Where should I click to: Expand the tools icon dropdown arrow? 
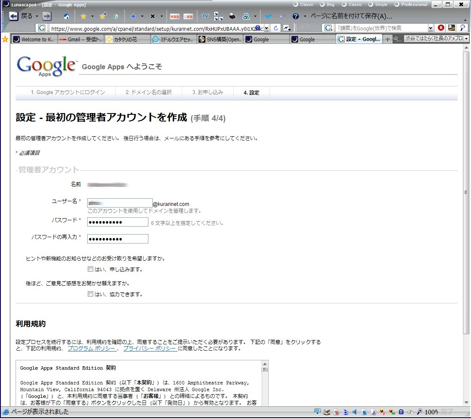pos(255,16)
